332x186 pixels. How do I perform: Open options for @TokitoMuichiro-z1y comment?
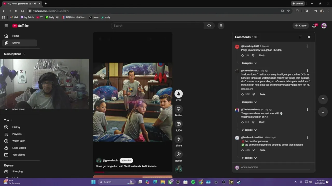pyautogui.click(x=307, y=110)
